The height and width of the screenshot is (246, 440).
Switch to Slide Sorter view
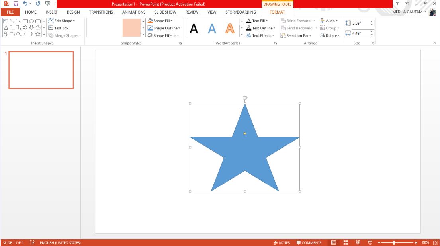[x=346, y=242]
